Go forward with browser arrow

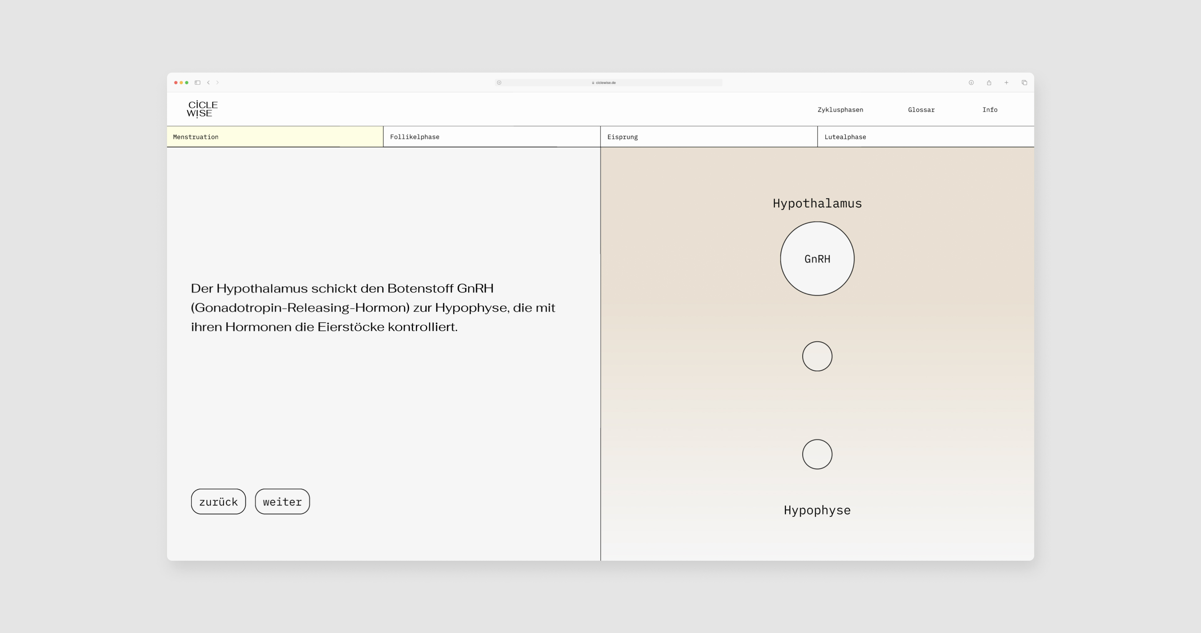pyautogui.click(x=217, y=83)
